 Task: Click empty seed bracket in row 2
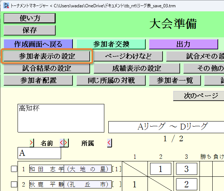tap(116, 184)
